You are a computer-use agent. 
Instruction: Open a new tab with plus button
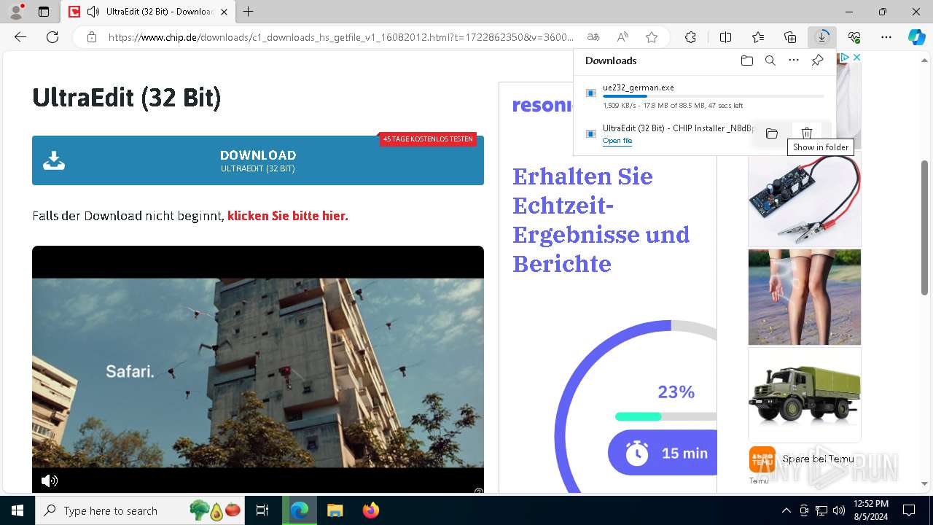point(249,12)
